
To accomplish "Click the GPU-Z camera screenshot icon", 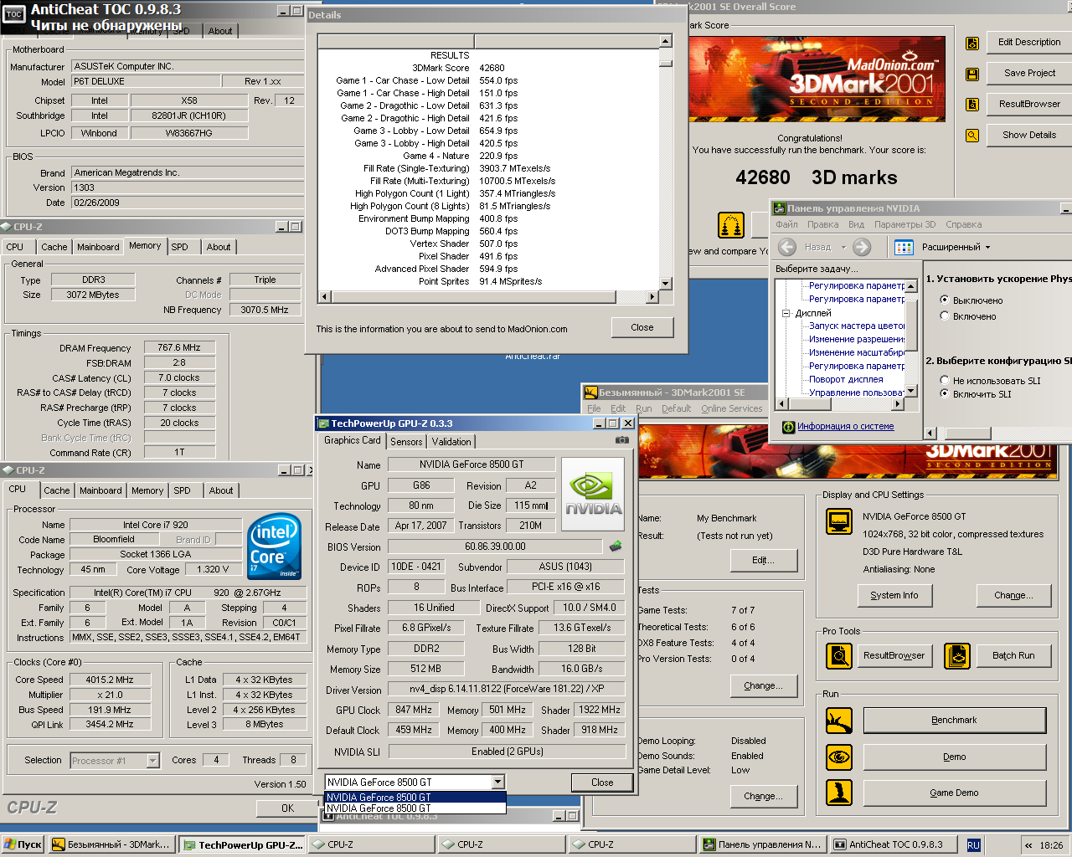I will 621,439.
